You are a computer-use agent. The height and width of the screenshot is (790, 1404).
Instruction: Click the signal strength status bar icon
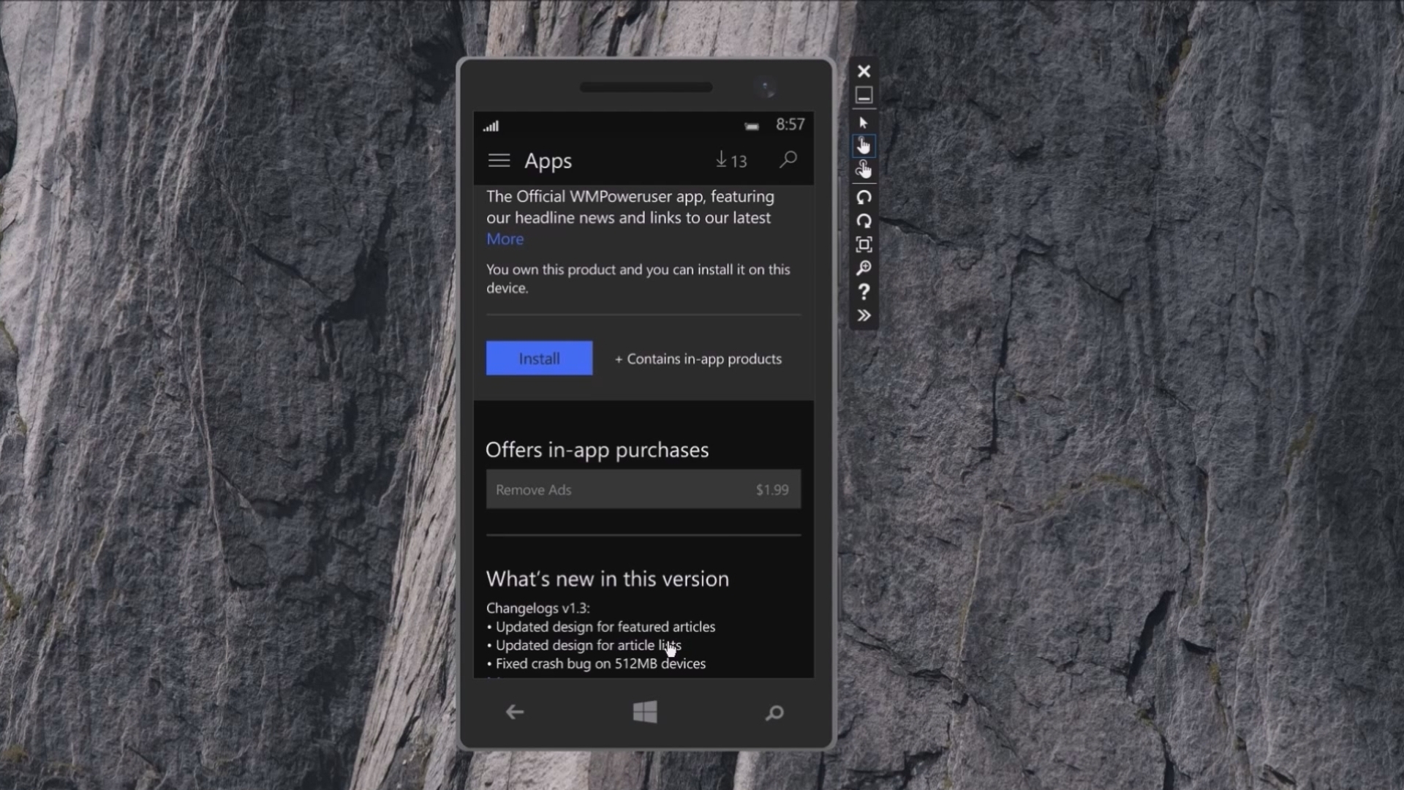click(x=492, y=125)
